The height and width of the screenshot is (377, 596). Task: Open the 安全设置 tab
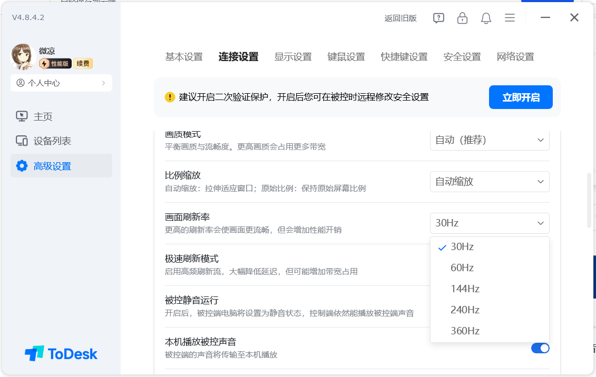pyautogui.click(x=462, y=57)
